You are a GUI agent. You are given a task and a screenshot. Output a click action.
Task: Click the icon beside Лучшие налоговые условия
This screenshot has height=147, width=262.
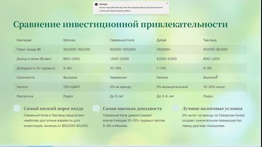pyautogui.click(x=175, y=108)
